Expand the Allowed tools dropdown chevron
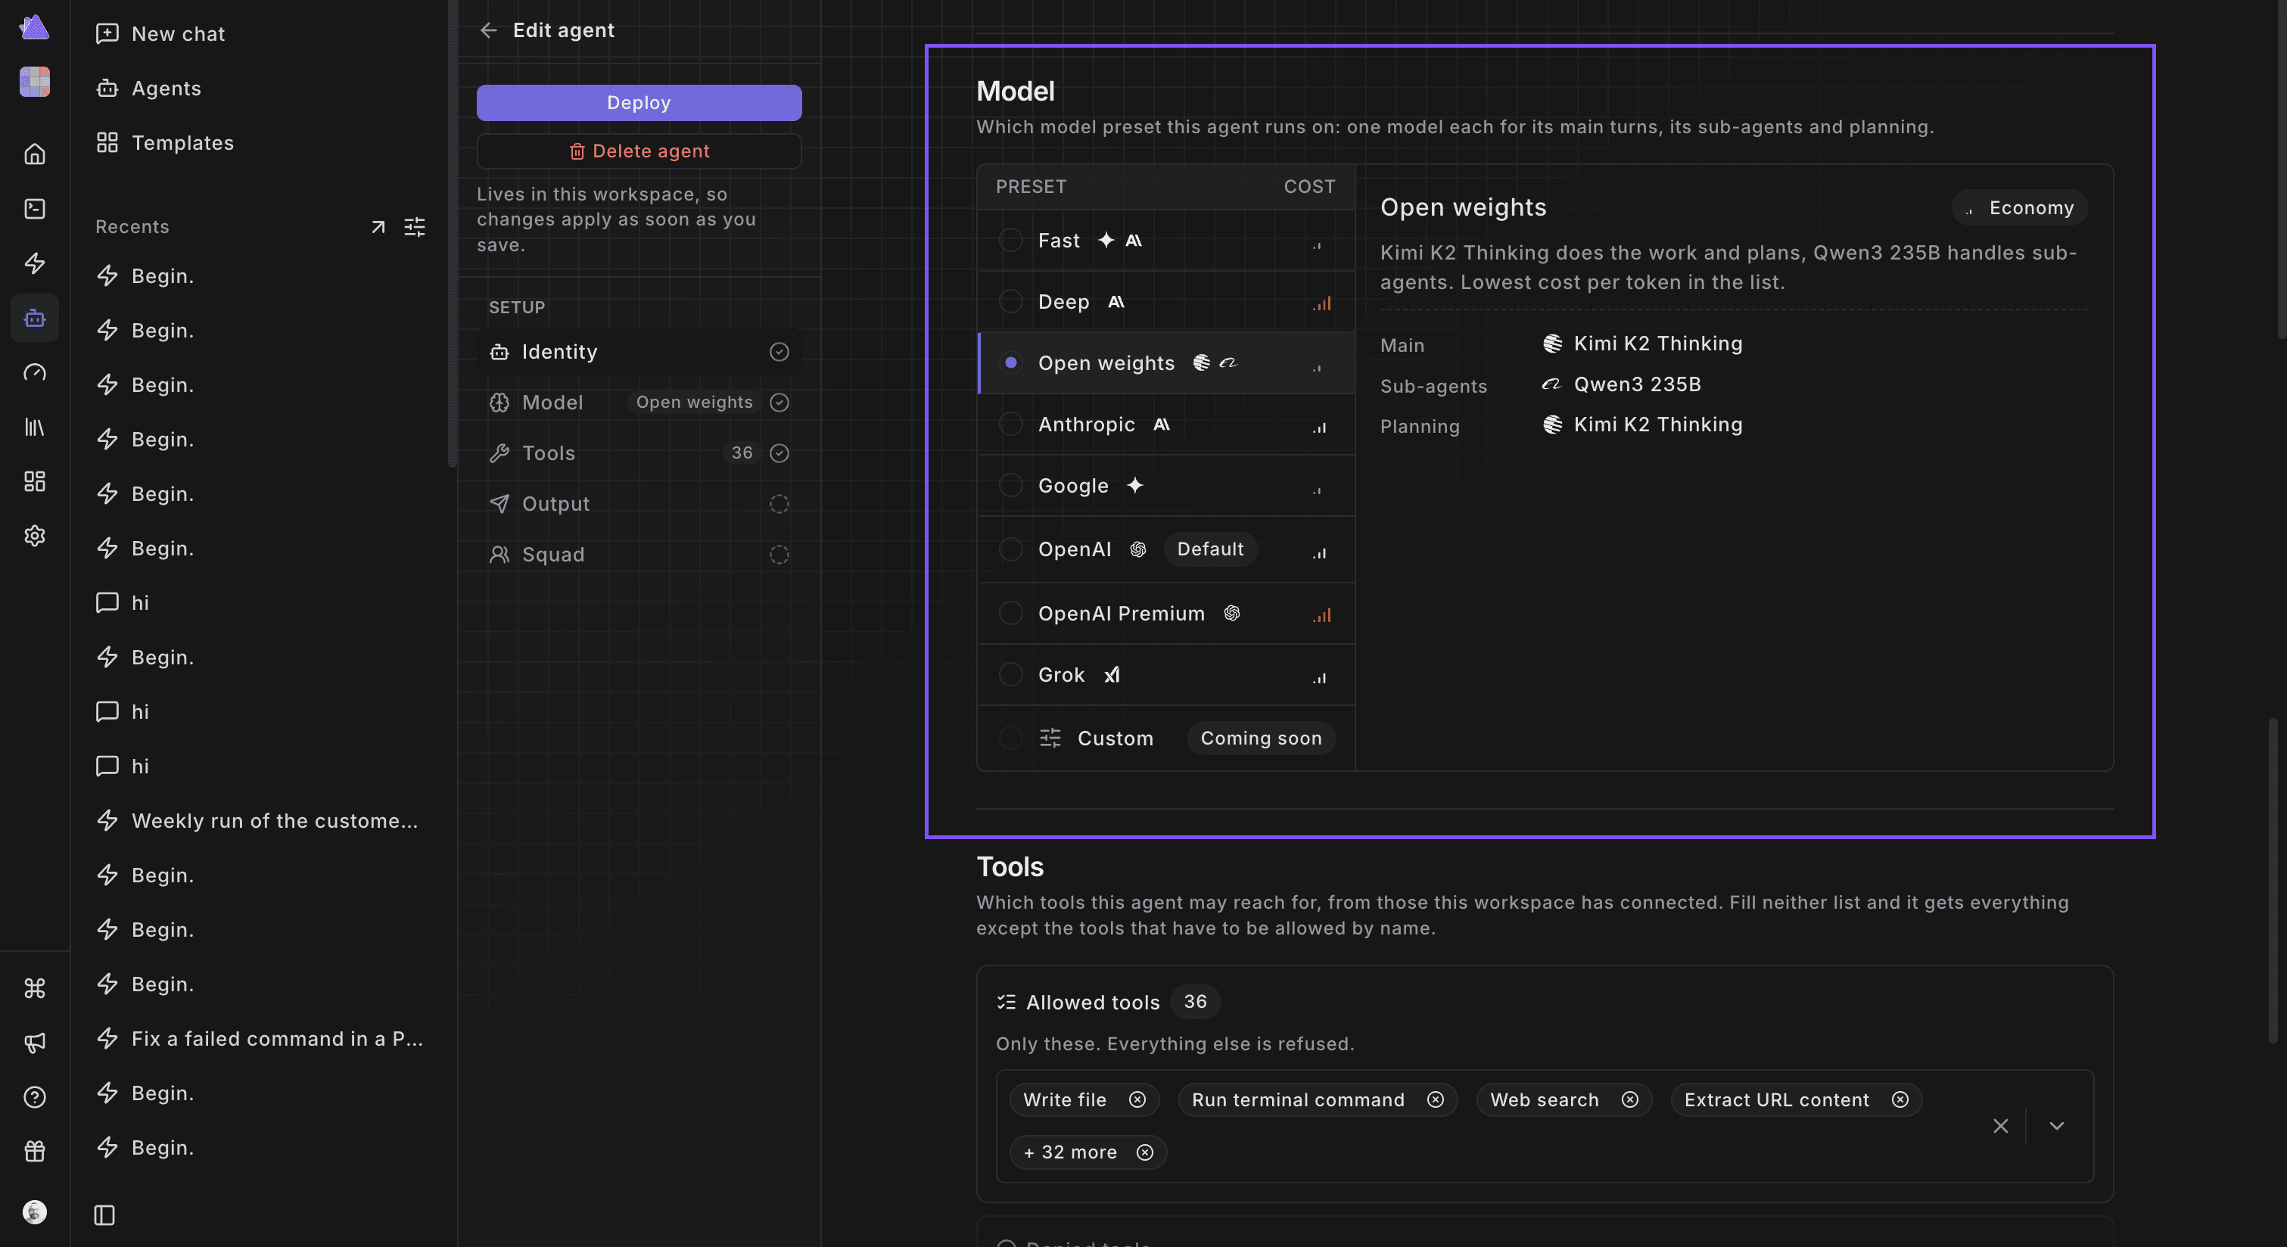The width and height of the screenshot is (2287, 1247). pos(2056,1126)
